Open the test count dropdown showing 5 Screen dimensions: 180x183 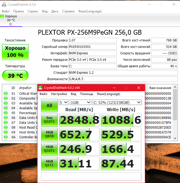click(x=63, y=103)
